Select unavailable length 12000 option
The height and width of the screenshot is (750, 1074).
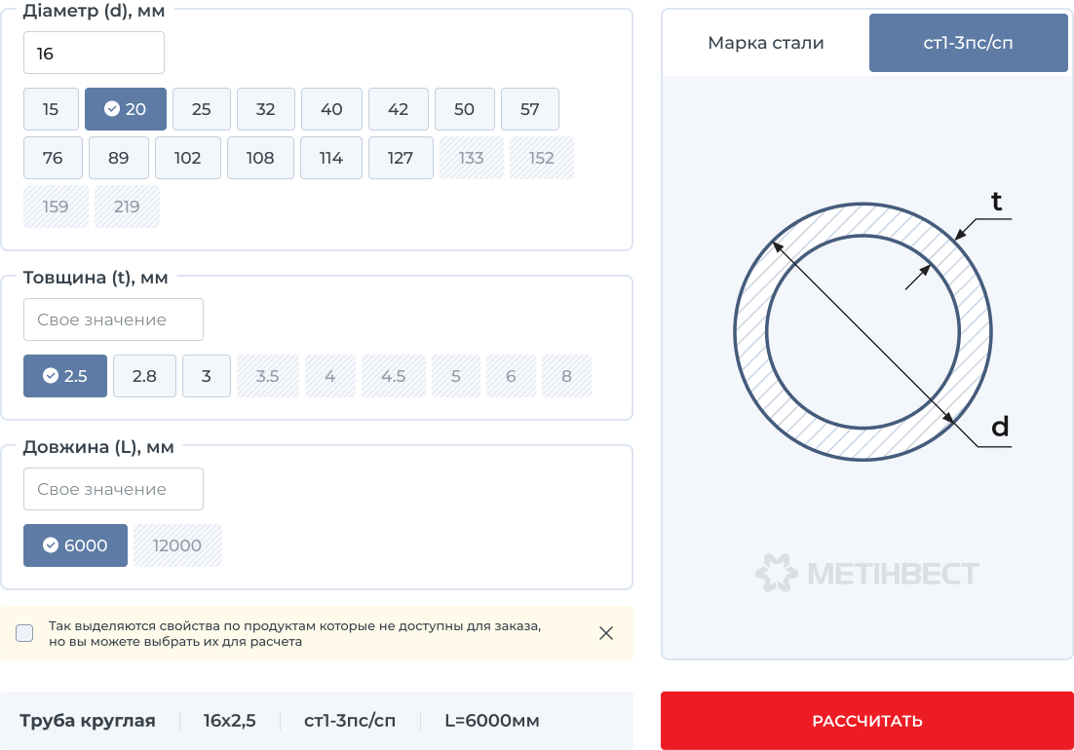click(177, 545)
